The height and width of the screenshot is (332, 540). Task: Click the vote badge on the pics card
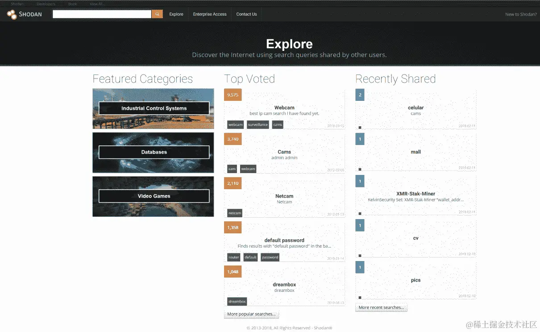(x=360, y=267)
